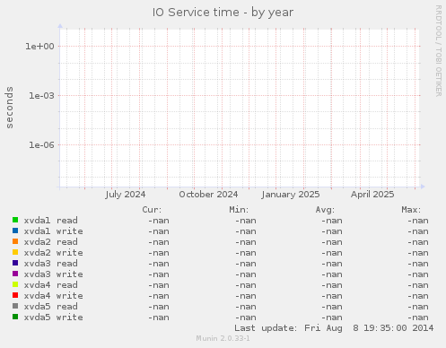Select the 'xvda1 read' legend label
Image resolution: width=446 pixels, height=348 pixels.
(x=50, y=221)
